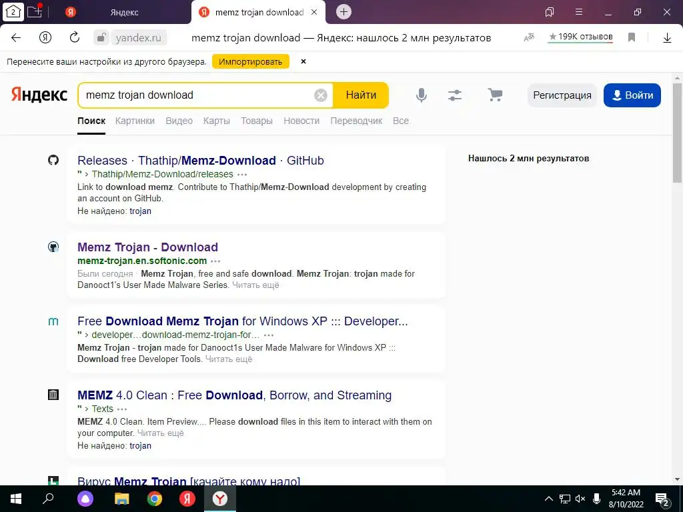Click the Thathip/Memz-Download/releases green path

click(163, 174)
